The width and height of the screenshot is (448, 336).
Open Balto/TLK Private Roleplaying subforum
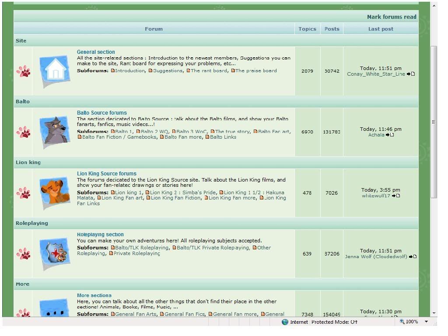coord(213,248)
